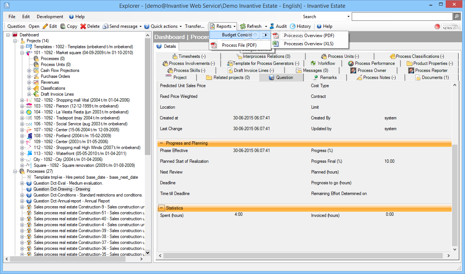Select Question Dct-Annual-report item
The width and height of the screenshot is (465, 274).
[72, 201]
